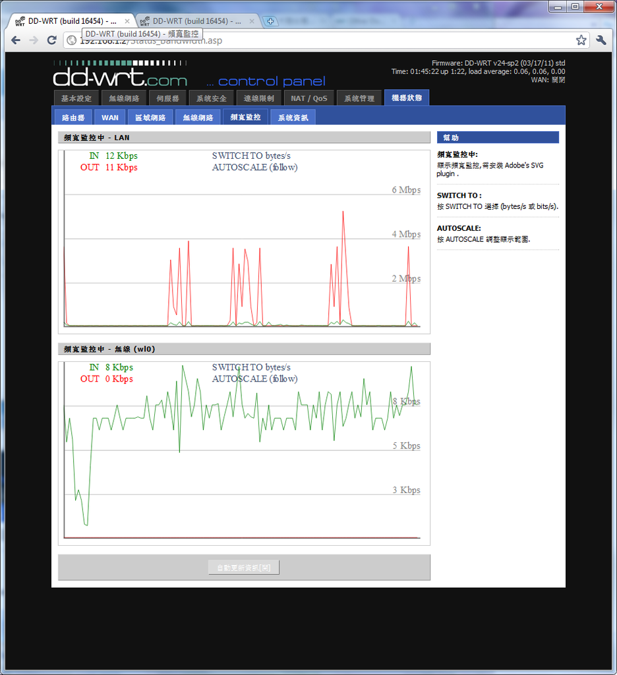Open the NAT / QoS tab
This screenshot has height=675, width=617.
click(308, 98)
